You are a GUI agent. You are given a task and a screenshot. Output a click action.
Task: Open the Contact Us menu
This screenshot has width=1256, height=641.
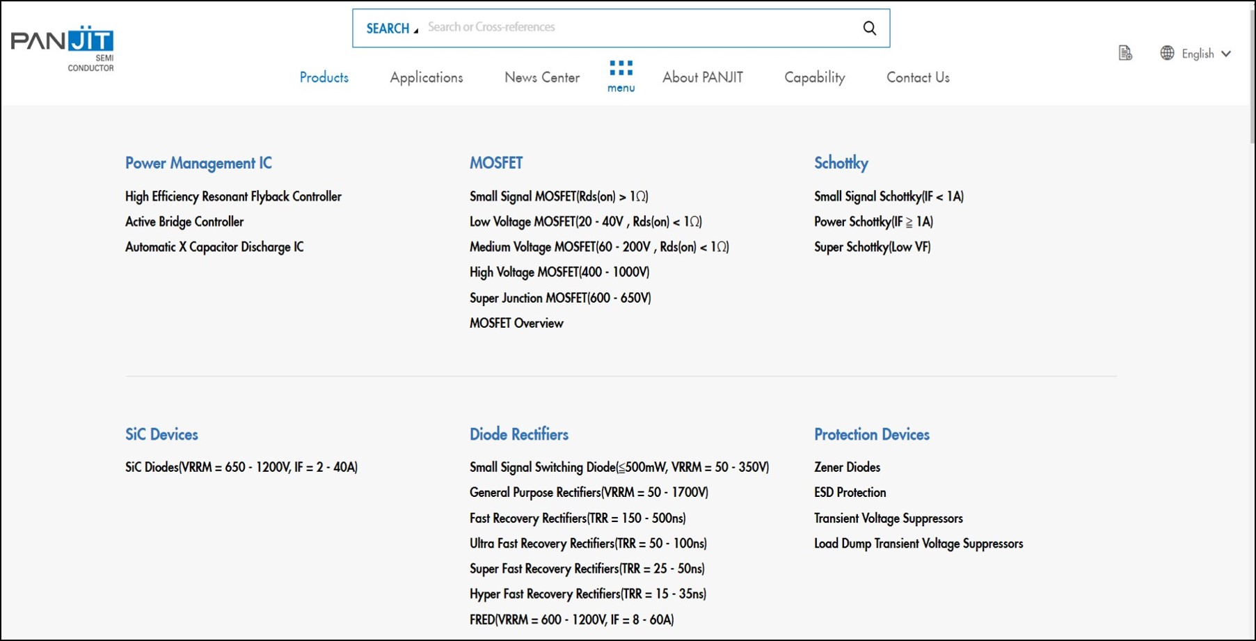[918, 77]
